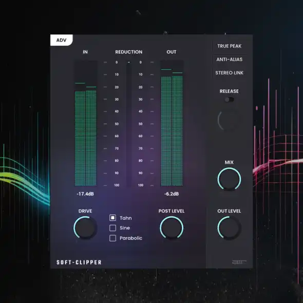The image size is (303, 303).
Task: Click the SOFT-CLIPPER plugin title
Action: [x=79, y=262]
